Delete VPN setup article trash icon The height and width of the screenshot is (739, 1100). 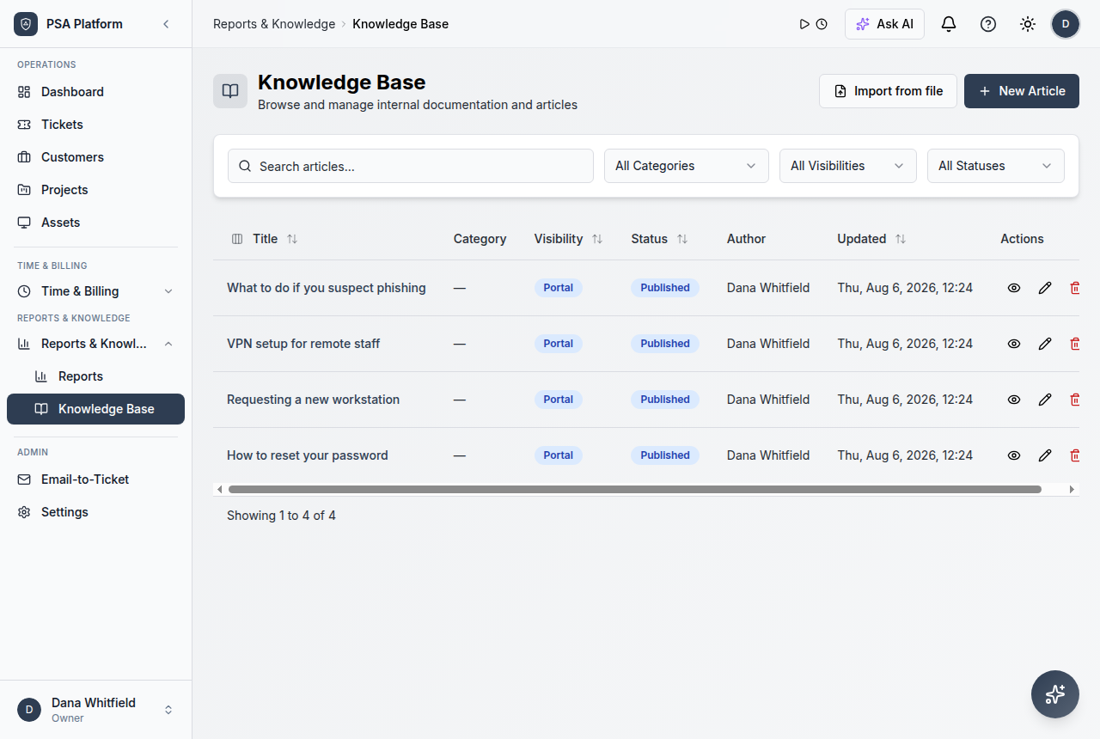[1074, 344]
